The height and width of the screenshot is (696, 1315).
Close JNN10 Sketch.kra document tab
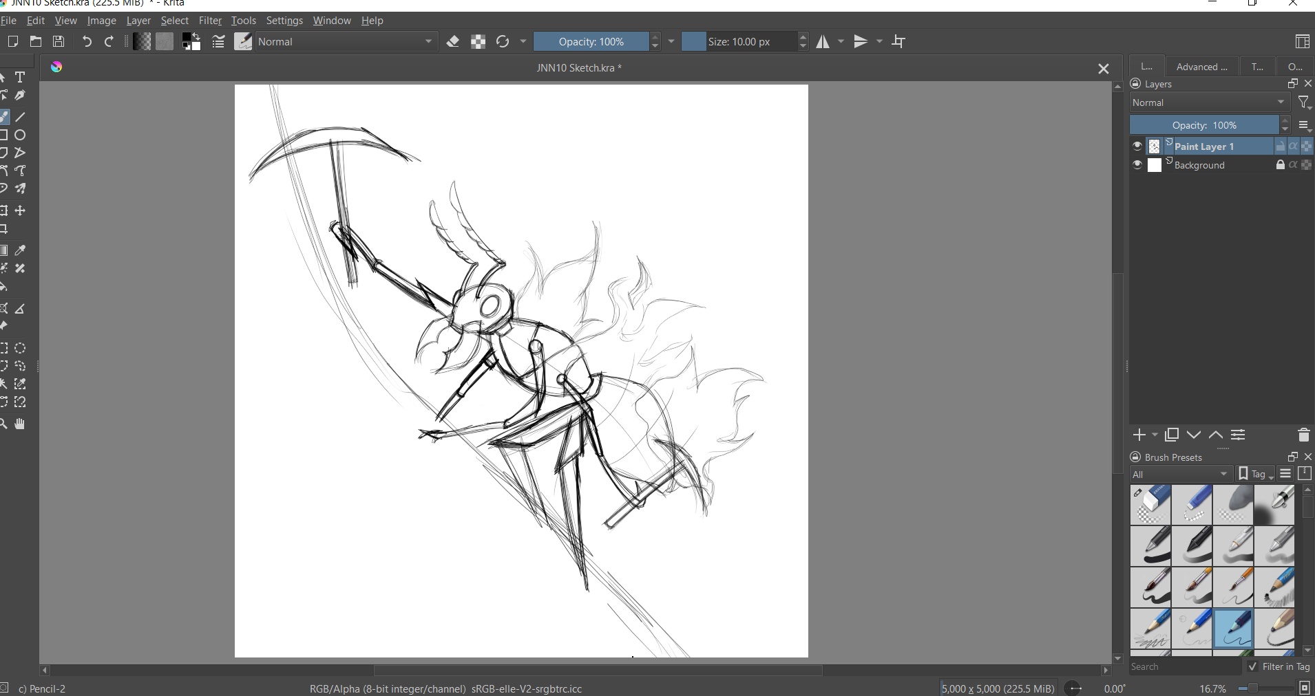tap(1104, 69)
